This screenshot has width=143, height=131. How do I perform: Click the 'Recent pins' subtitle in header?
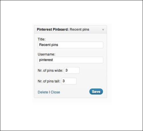tap(79, 30)
